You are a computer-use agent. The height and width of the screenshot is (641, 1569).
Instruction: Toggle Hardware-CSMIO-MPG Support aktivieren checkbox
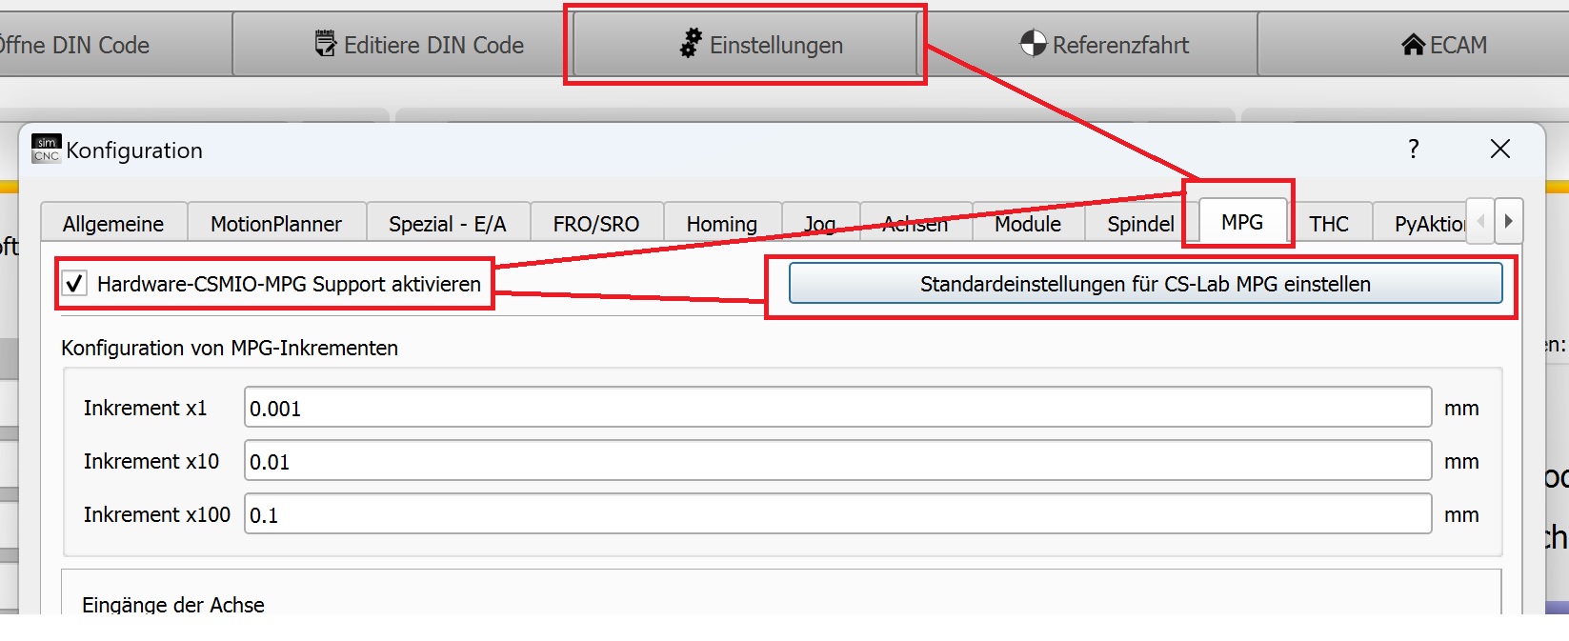pos(74,284)
